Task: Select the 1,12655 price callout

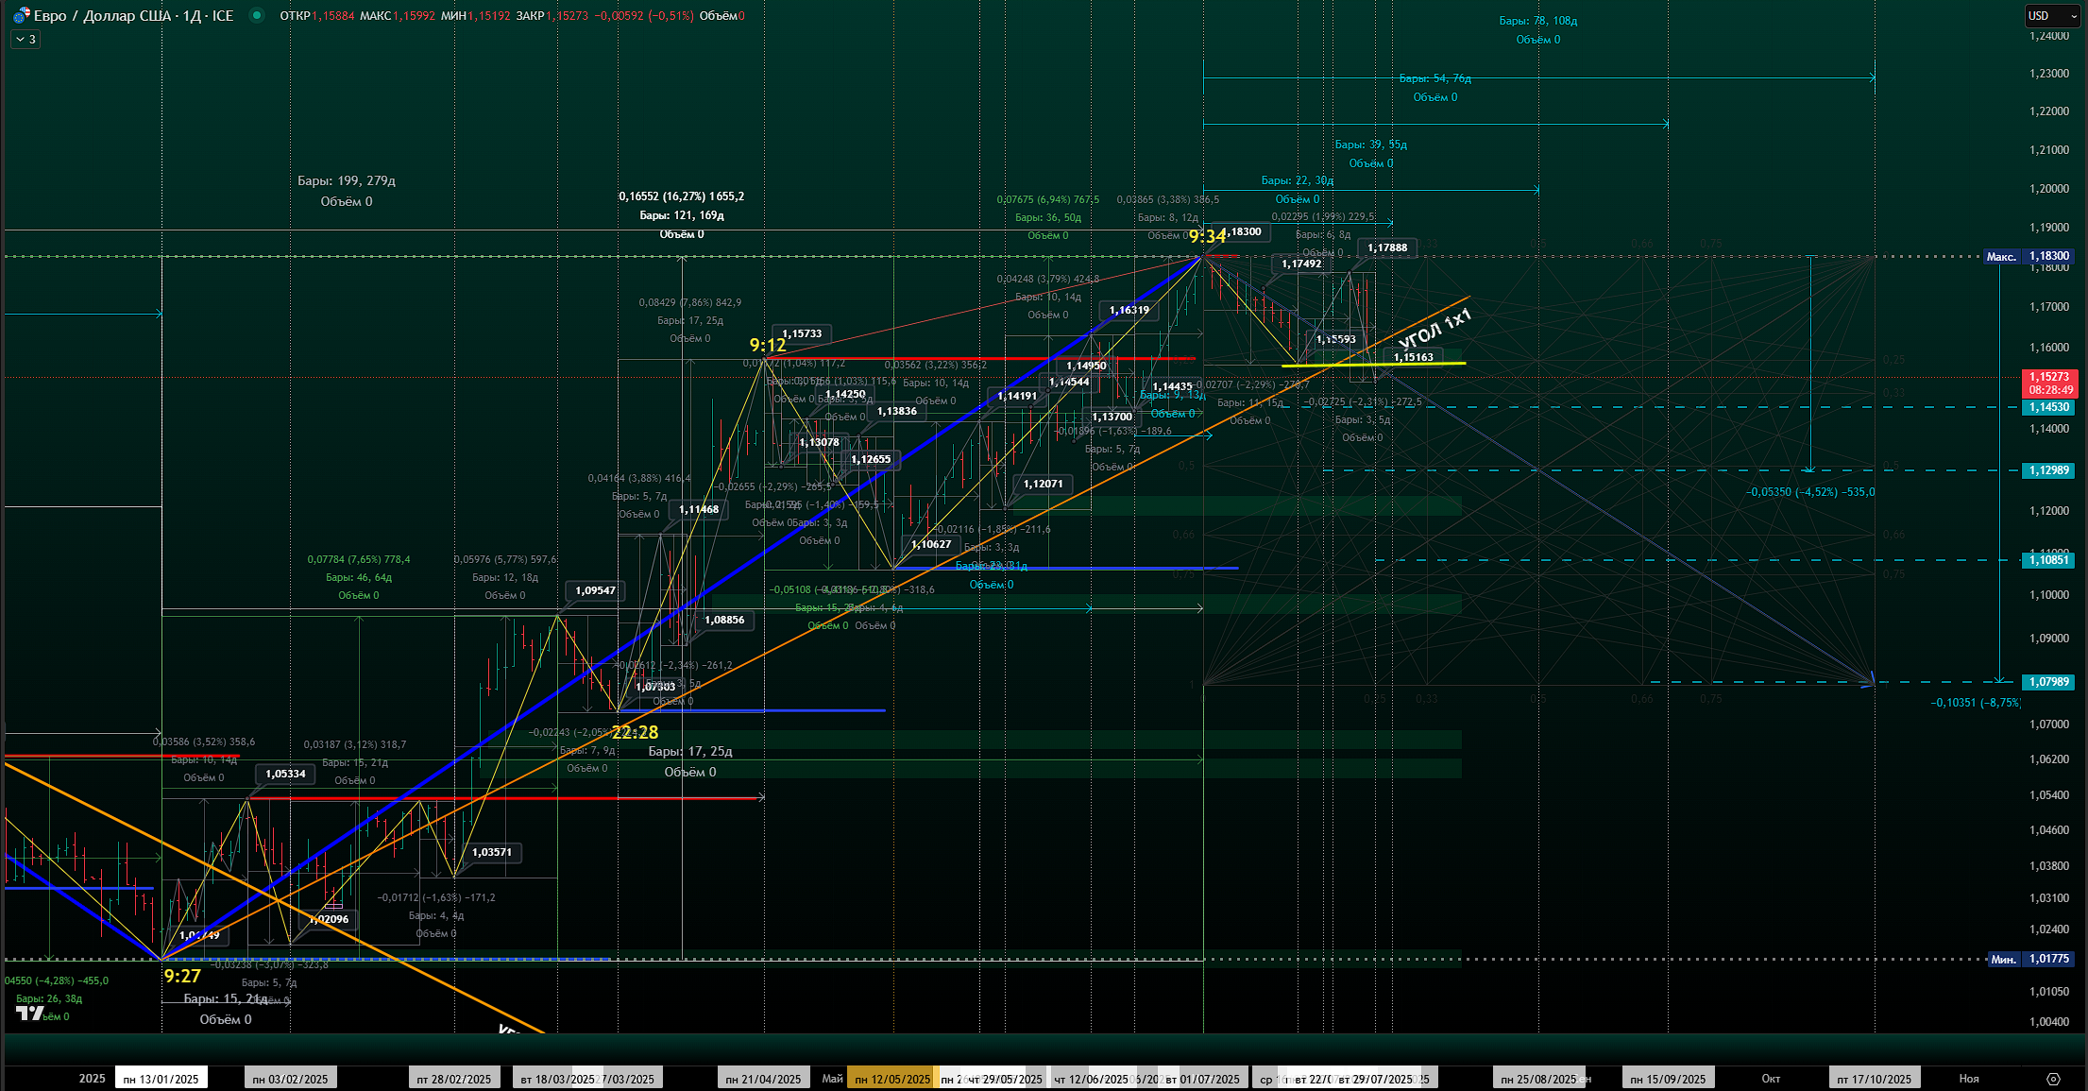Action: point(871,459)
